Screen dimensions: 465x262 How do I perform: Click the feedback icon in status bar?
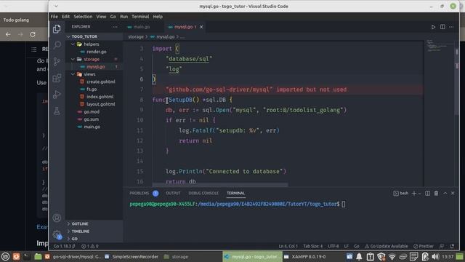pyautogui.click(x=442, y=246)
